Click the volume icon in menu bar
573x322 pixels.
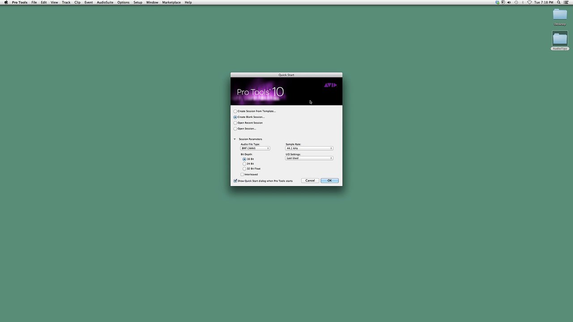[509, 2]
